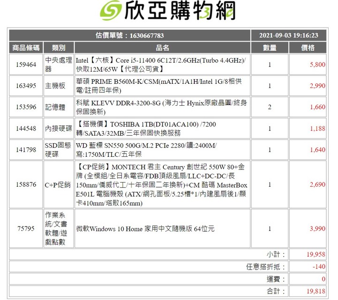
Task: Click the 估價單號：1630667783 header
Action: click(x=130, y=36)
